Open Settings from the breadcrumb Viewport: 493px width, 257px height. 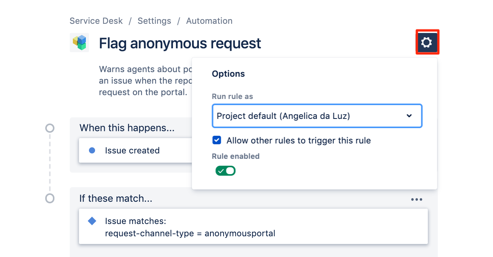(154, 21)
